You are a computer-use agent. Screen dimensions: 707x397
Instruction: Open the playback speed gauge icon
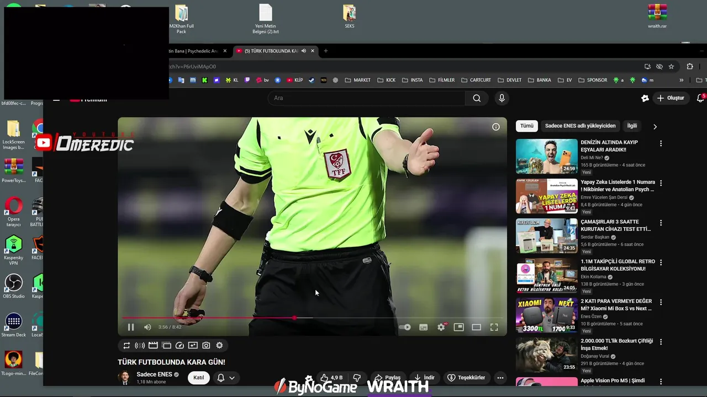(180, 345)
